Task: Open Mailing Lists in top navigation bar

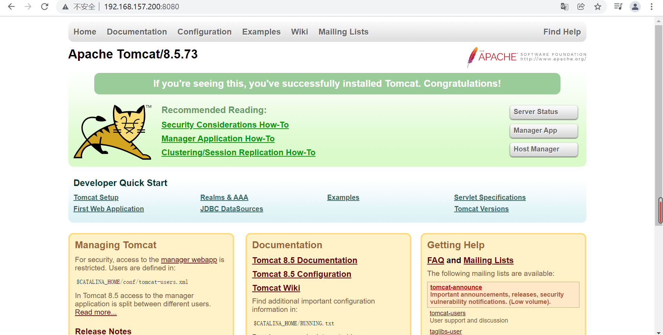Action: tap(344, 32)
